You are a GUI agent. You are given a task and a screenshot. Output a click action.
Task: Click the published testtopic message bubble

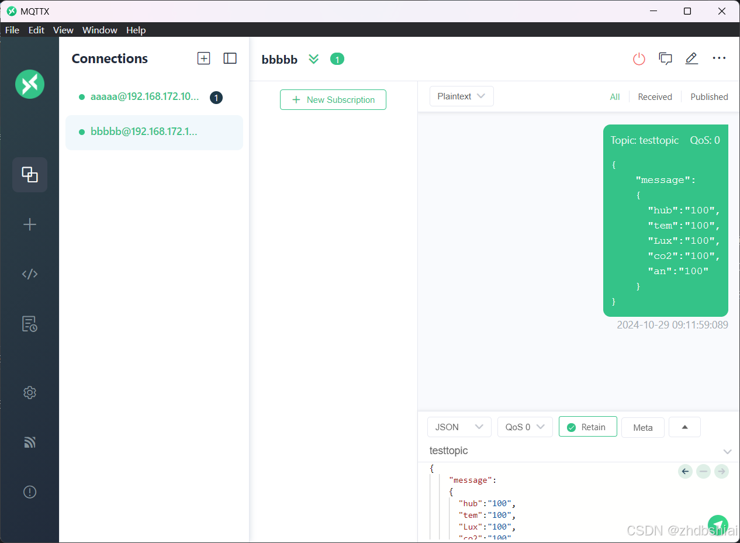pos(666,220)
